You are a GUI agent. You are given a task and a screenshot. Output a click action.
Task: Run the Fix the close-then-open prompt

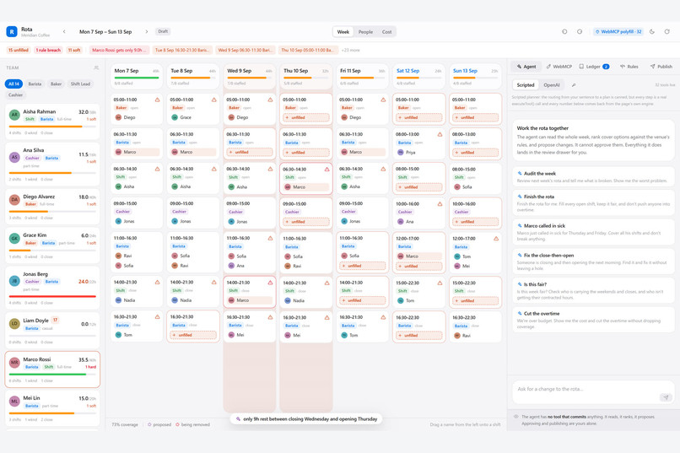click(x=593, y=262)
